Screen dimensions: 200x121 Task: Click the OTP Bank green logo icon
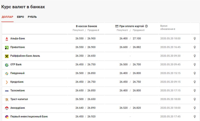pyautogui.click(x=7, y=65)
